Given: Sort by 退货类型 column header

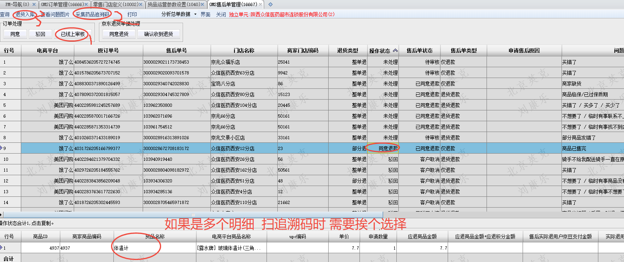Looking at the screenshot, I should click(347, 51).
